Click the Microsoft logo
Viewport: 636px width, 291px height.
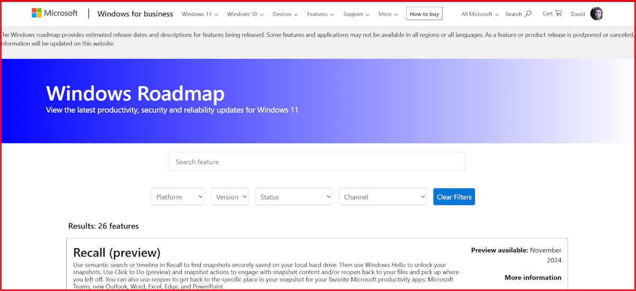pos(55,13)
